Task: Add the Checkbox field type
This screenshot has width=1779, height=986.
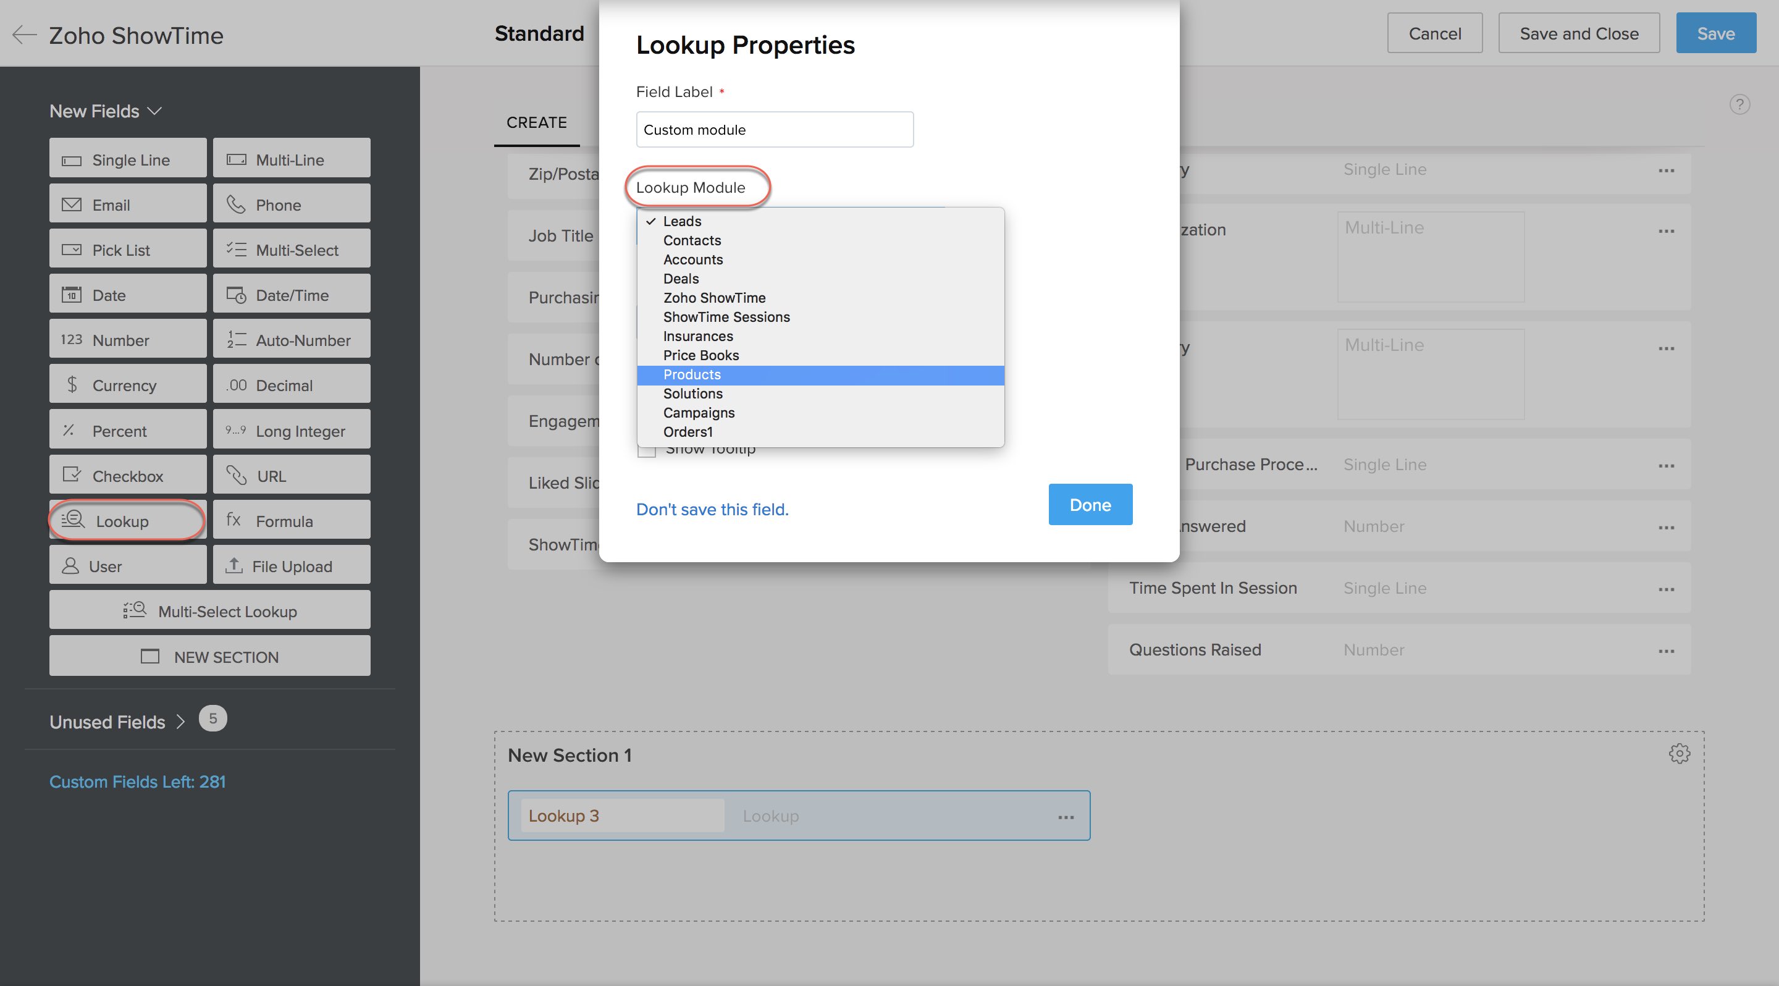Action: pyautogui.click(x=128, y=476)
